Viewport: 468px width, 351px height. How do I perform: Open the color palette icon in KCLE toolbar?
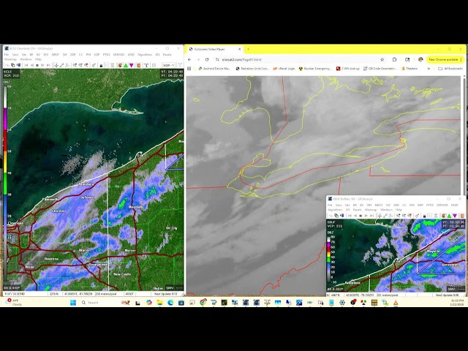click(x=120, y=65)
